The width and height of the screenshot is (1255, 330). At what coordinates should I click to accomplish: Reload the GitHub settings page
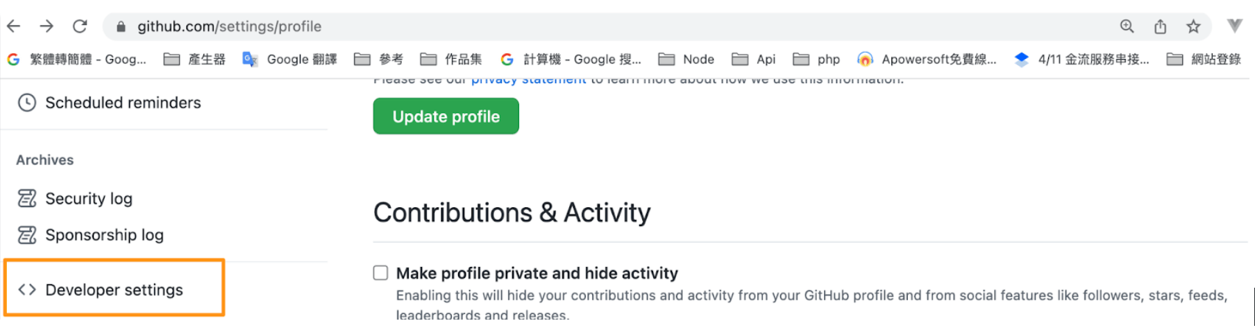[x=80, y=26]
